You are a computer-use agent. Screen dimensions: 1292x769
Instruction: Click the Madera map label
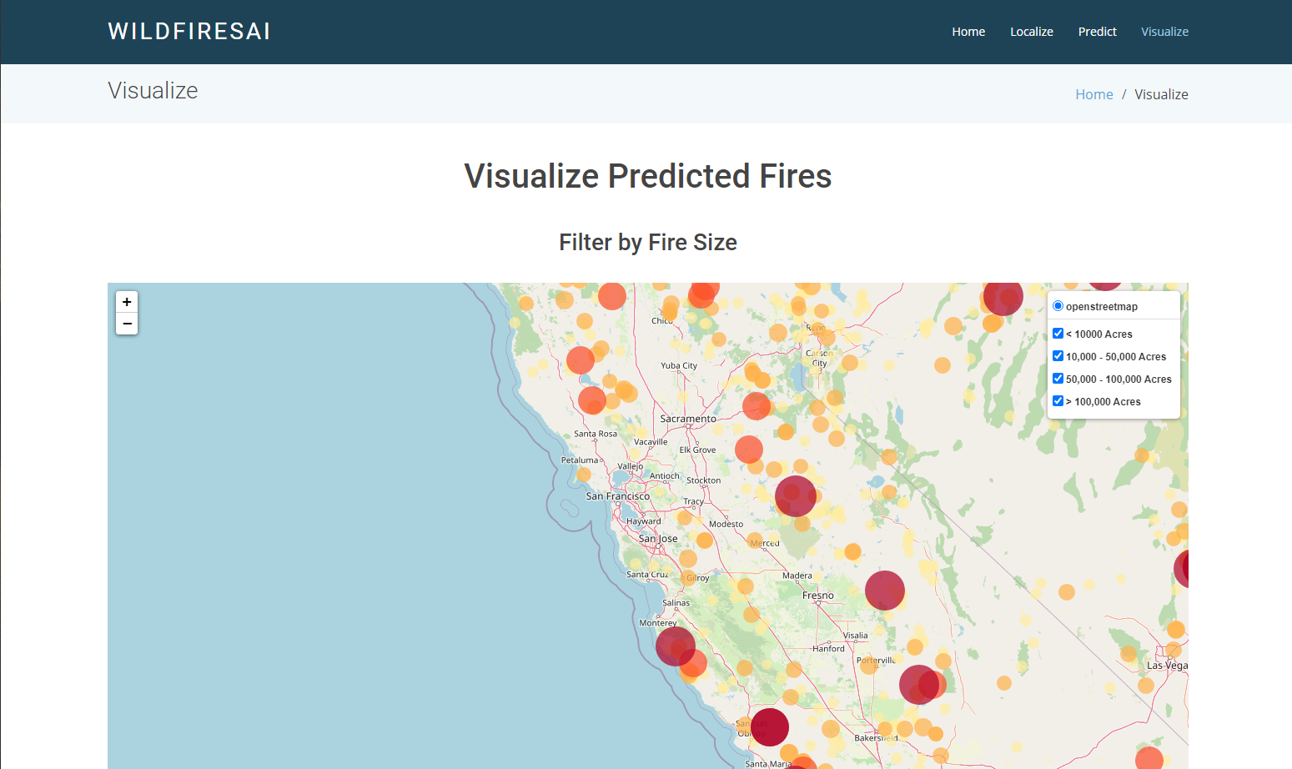coord(797,575)
